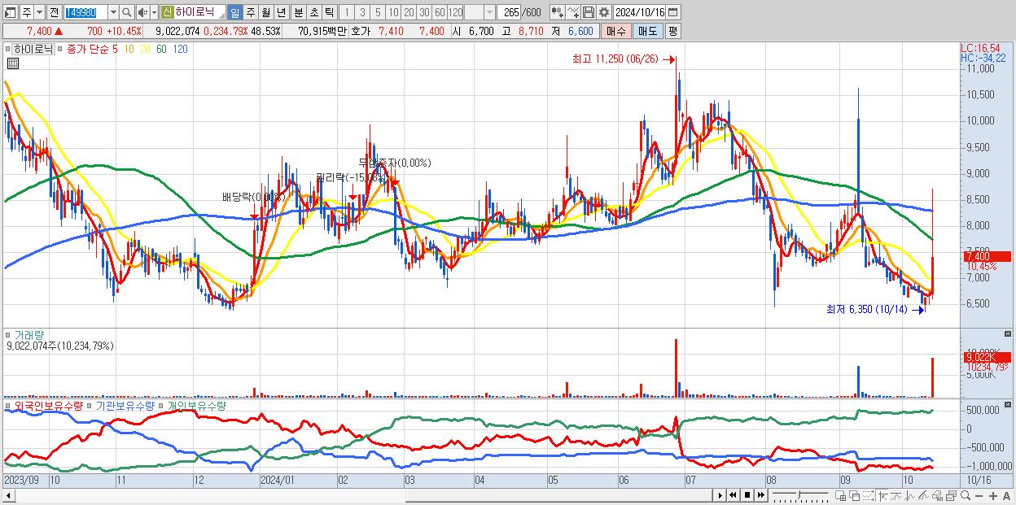Click the speaker sound icon in toolbar
This screenshot has height=505, width=1016.
pos(142,12)
